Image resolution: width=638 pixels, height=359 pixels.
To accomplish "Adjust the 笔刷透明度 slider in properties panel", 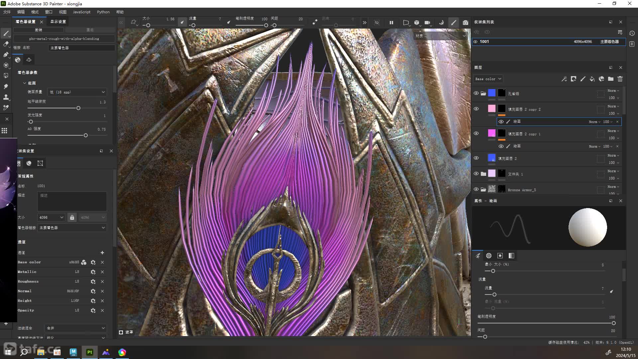I will click(x=614, y=323).
